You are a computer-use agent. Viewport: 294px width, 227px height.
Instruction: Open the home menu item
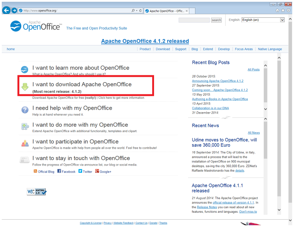click(x=11, y=49)
